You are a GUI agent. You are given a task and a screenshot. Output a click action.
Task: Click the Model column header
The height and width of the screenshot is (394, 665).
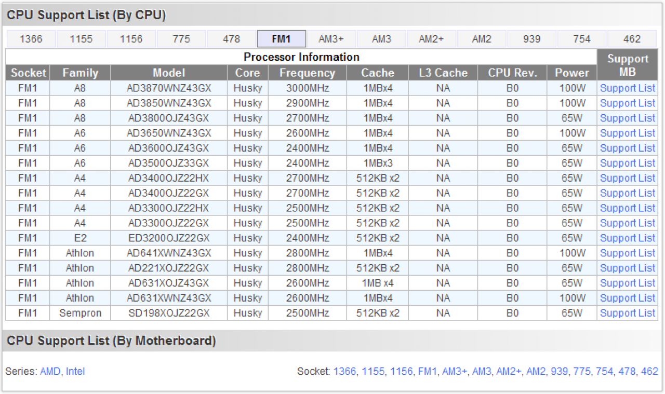click(x=169, y=73)
